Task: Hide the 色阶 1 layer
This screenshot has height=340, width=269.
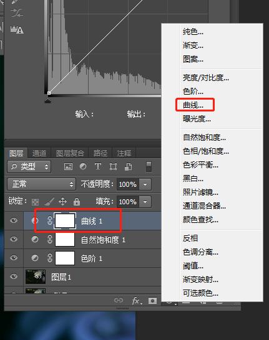Action: pos(14,258)
